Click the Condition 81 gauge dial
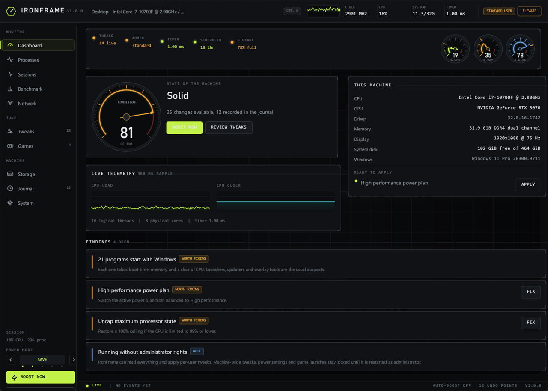The height and width of the screenshot is (391, 548). 126,117
